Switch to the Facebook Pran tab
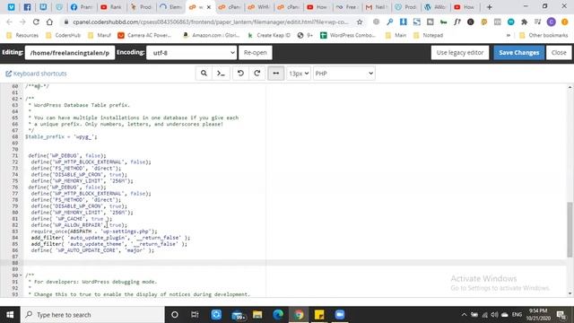The height and width of the screenshot is (323, 574). pos(82,7)
